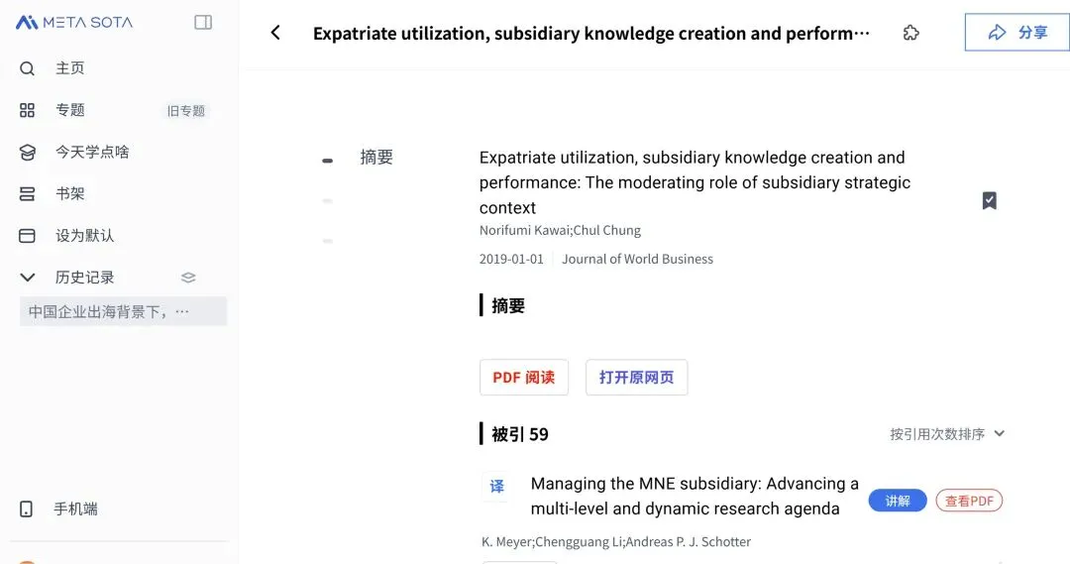The height and width of the screenshot is (564, 1070).
Task: Collapse the left sidebar panel
Action: click(203, 22)
